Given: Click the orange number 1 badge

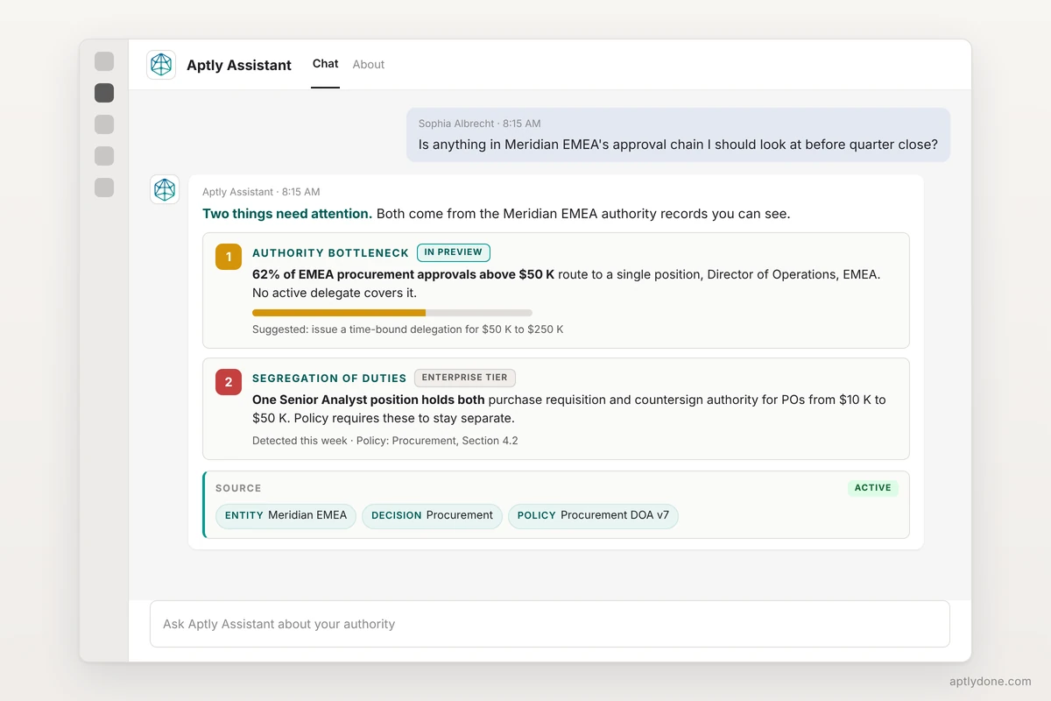Looking at the screenshot, I should tap(229, 257).
